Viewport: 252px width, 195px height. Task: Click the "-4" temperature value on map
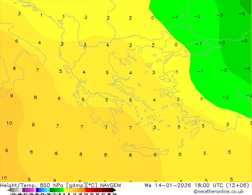[x=247, y=68]
